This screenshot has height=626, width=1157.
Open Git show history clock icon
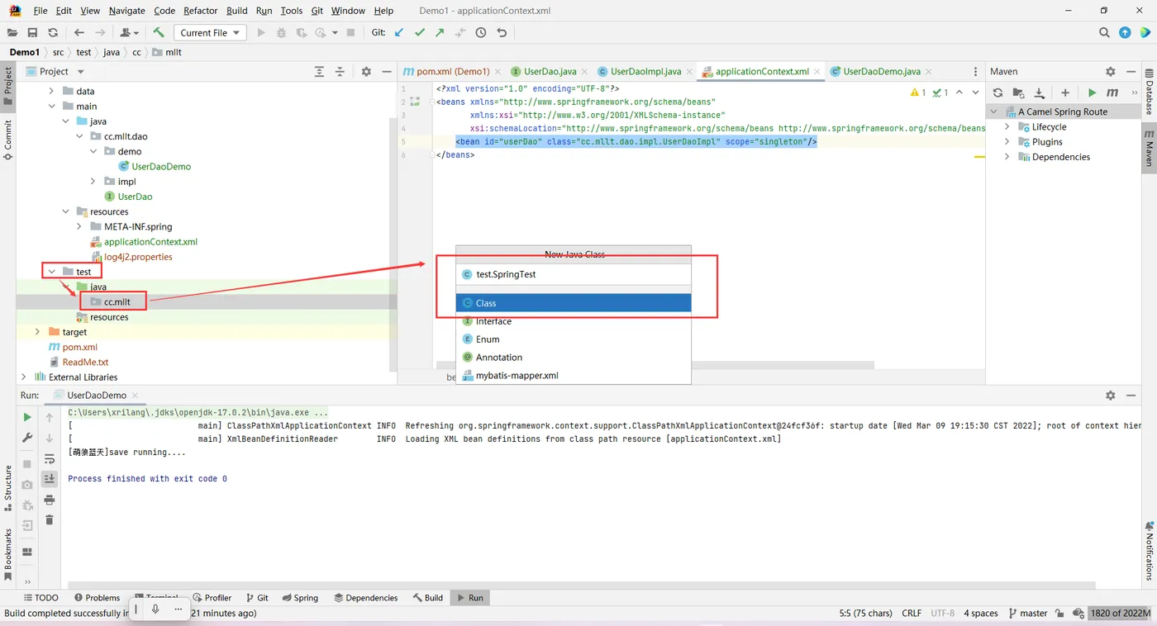coord(480,32)
